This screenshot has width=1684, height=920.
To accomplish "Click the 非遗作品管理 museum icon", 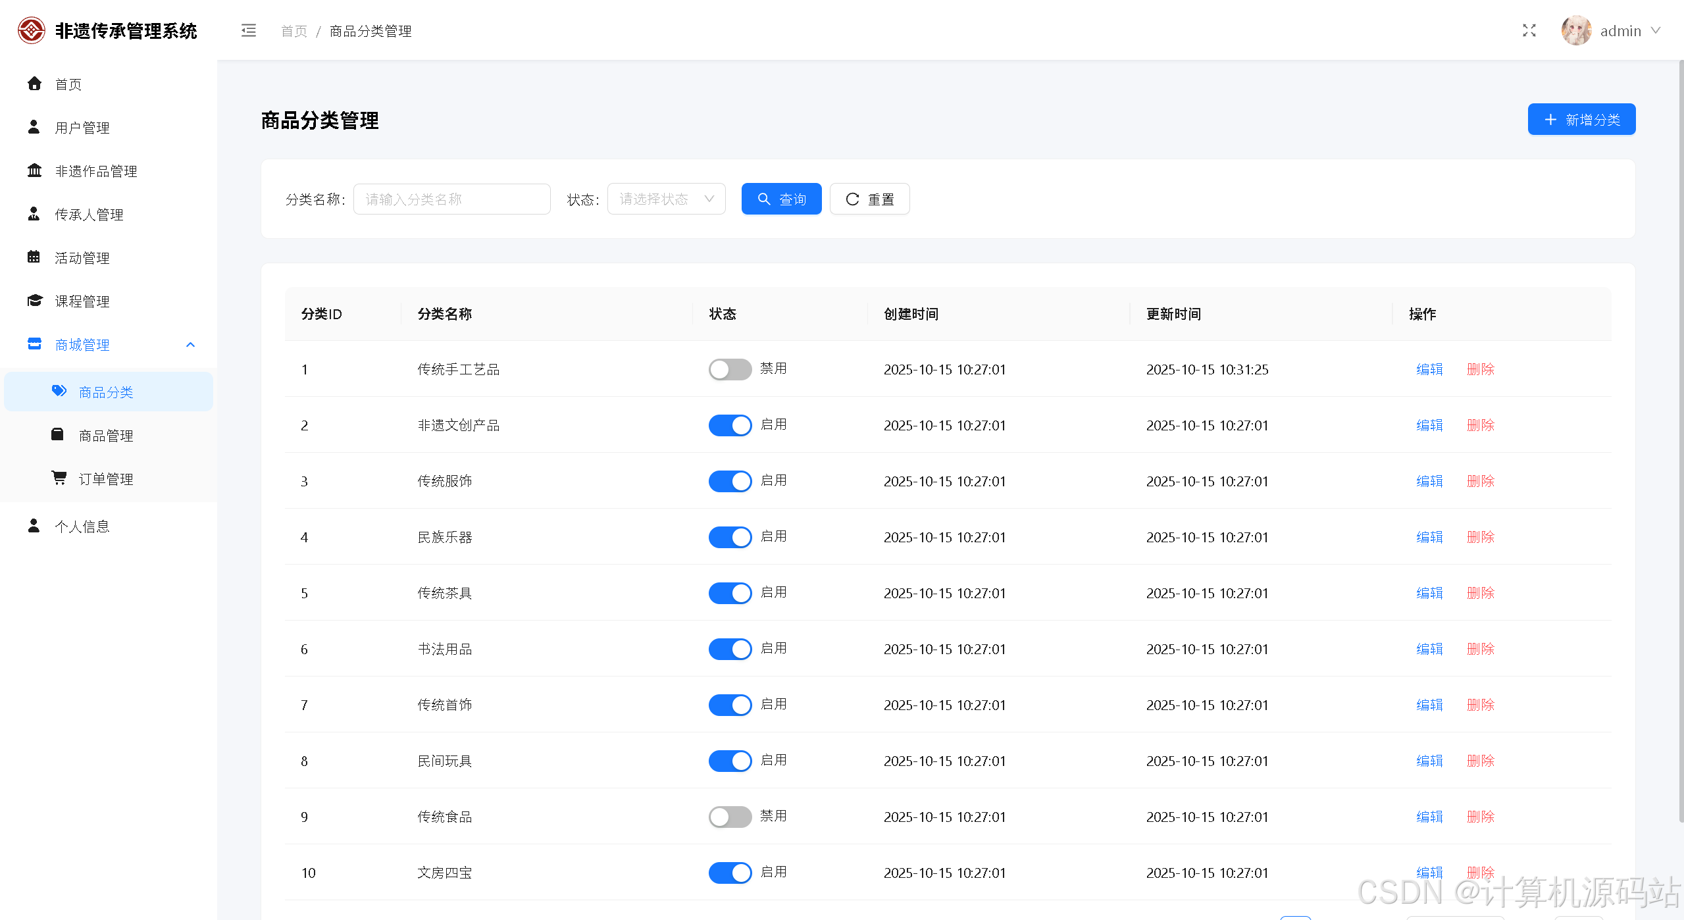I will click(34, 170).
